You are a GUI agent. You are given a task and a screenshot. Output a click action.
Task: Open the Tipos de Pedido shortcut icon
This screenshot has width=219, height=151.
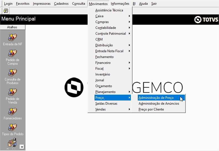tap(12, 127)
